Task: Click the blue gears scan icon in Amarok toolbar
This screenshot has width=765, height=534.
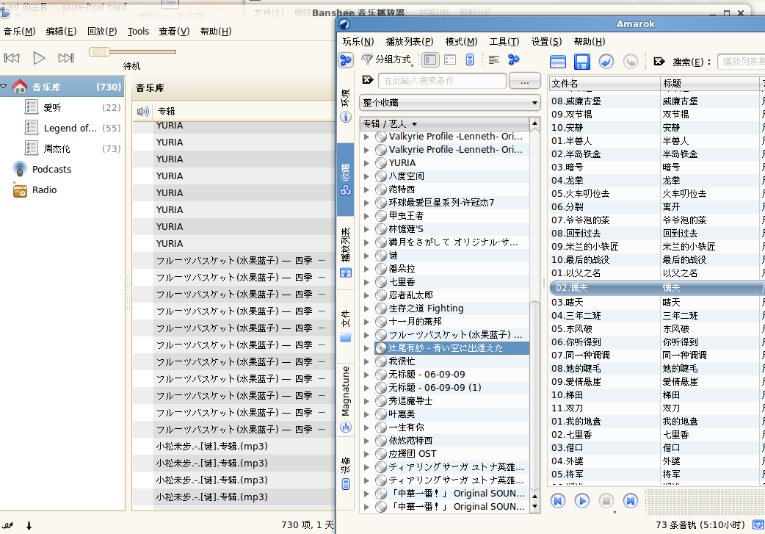Action: tap(514, 59)
